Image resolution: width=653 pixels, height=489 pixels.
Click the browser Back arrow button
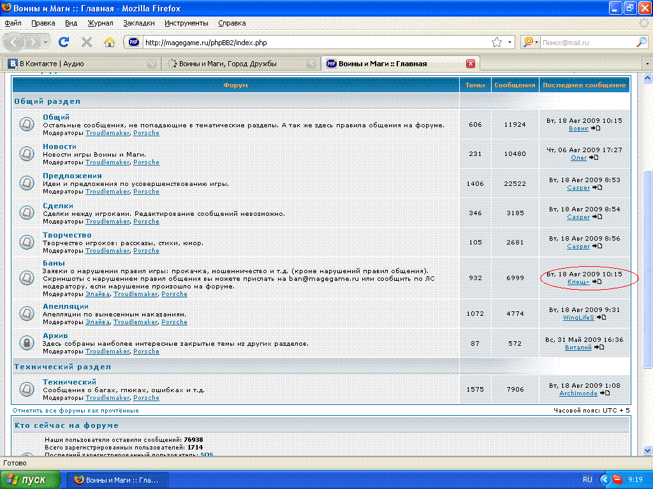tap(14, 42)
